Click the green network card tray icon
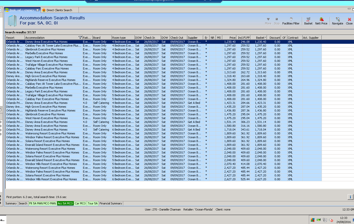Screen dimensions: 354x224 319,220
